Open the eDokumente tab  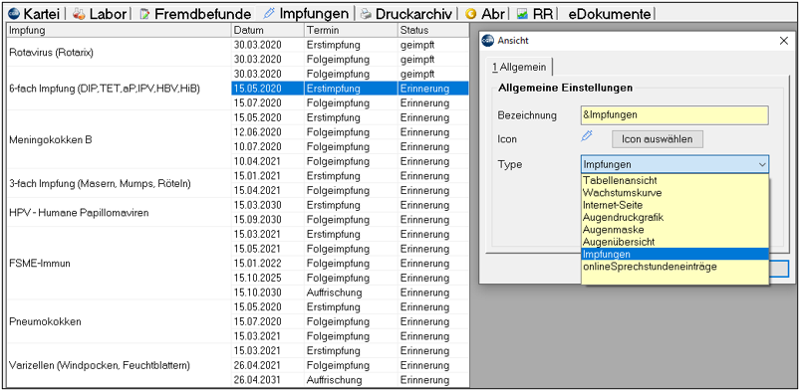609,13
